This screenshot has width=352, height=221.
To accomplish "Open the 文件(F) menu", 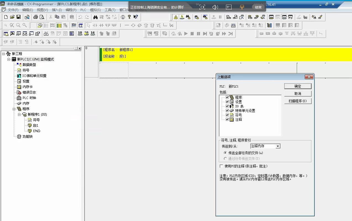I will (x=13, y=10).
